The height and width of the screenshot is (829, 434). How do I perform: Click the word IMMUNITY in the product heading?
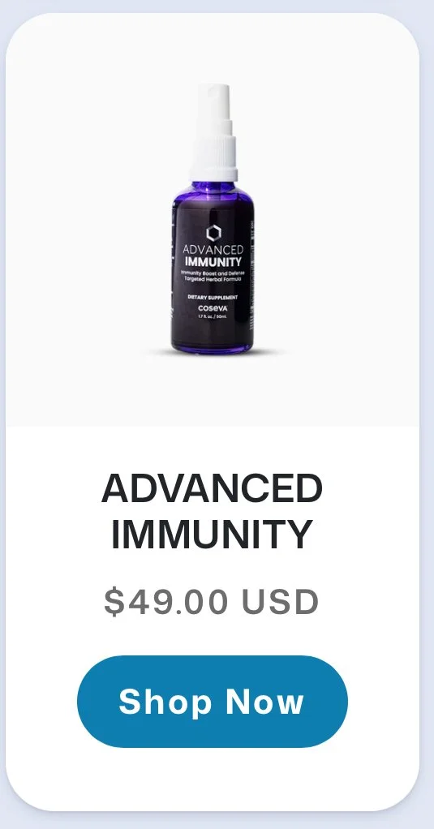coord(212,535)
